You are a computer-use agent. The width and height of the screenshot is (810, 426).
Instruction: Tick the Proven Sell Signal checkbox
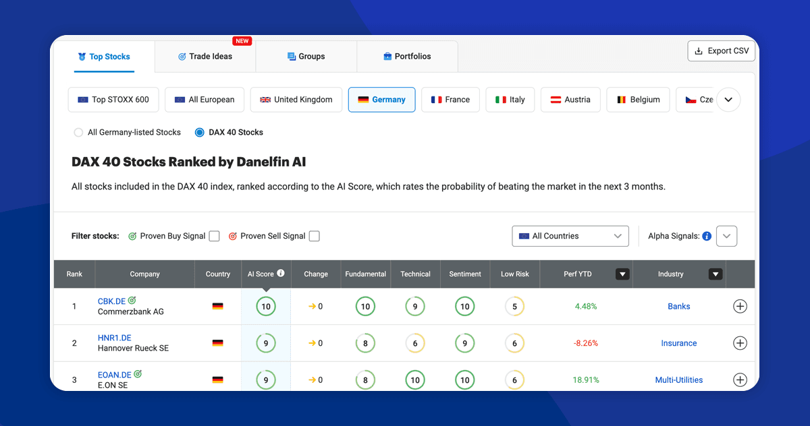click(314, 236)
